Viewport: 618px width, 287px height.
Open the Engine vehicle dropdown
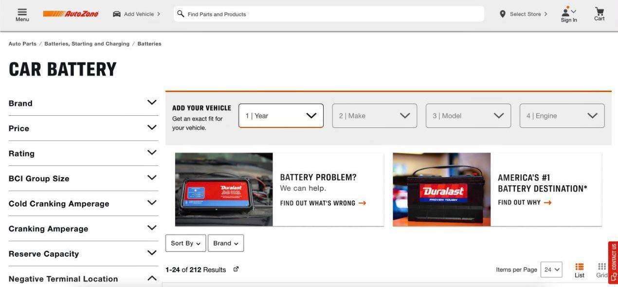point(562,116)
